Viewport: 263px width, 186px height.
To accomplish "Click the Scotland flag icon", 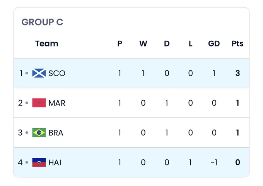I will click(x=39, y=73).
